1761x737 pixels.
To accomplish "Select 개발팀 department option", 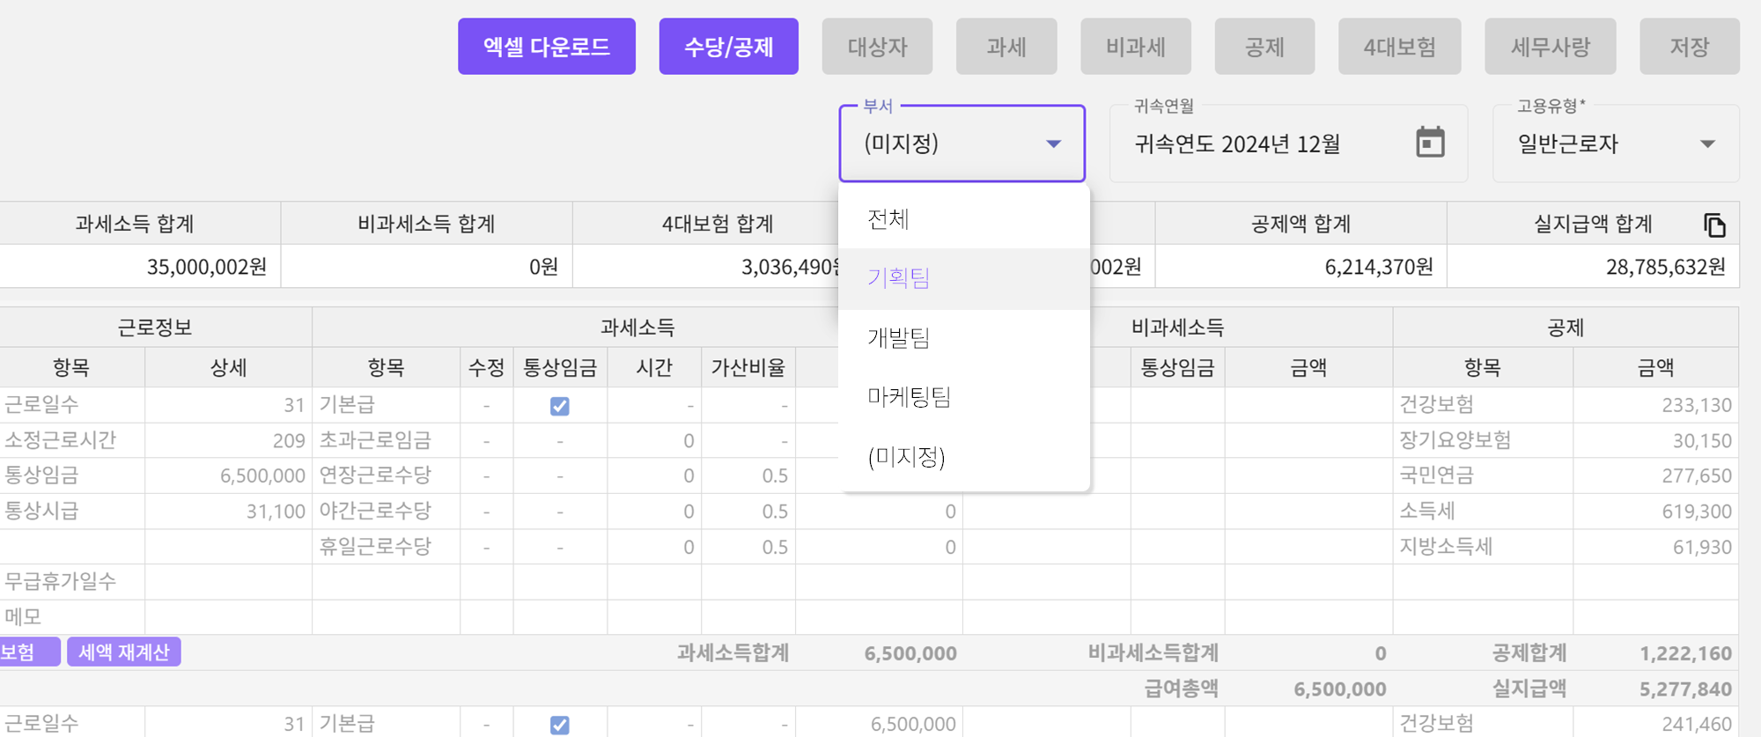I will (899, 337).
